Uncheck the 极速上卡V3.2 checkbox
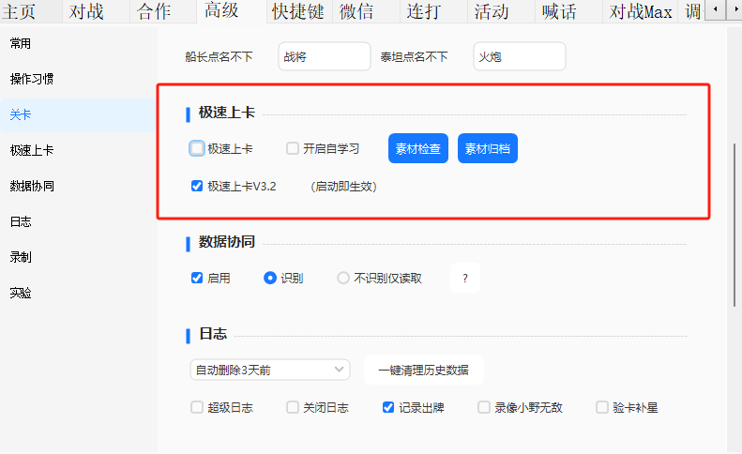Viewport: 742px width, 454px height. pos(197,186)
